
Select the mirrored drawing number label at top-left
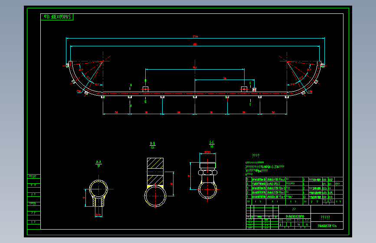click(x=57, y=17)
